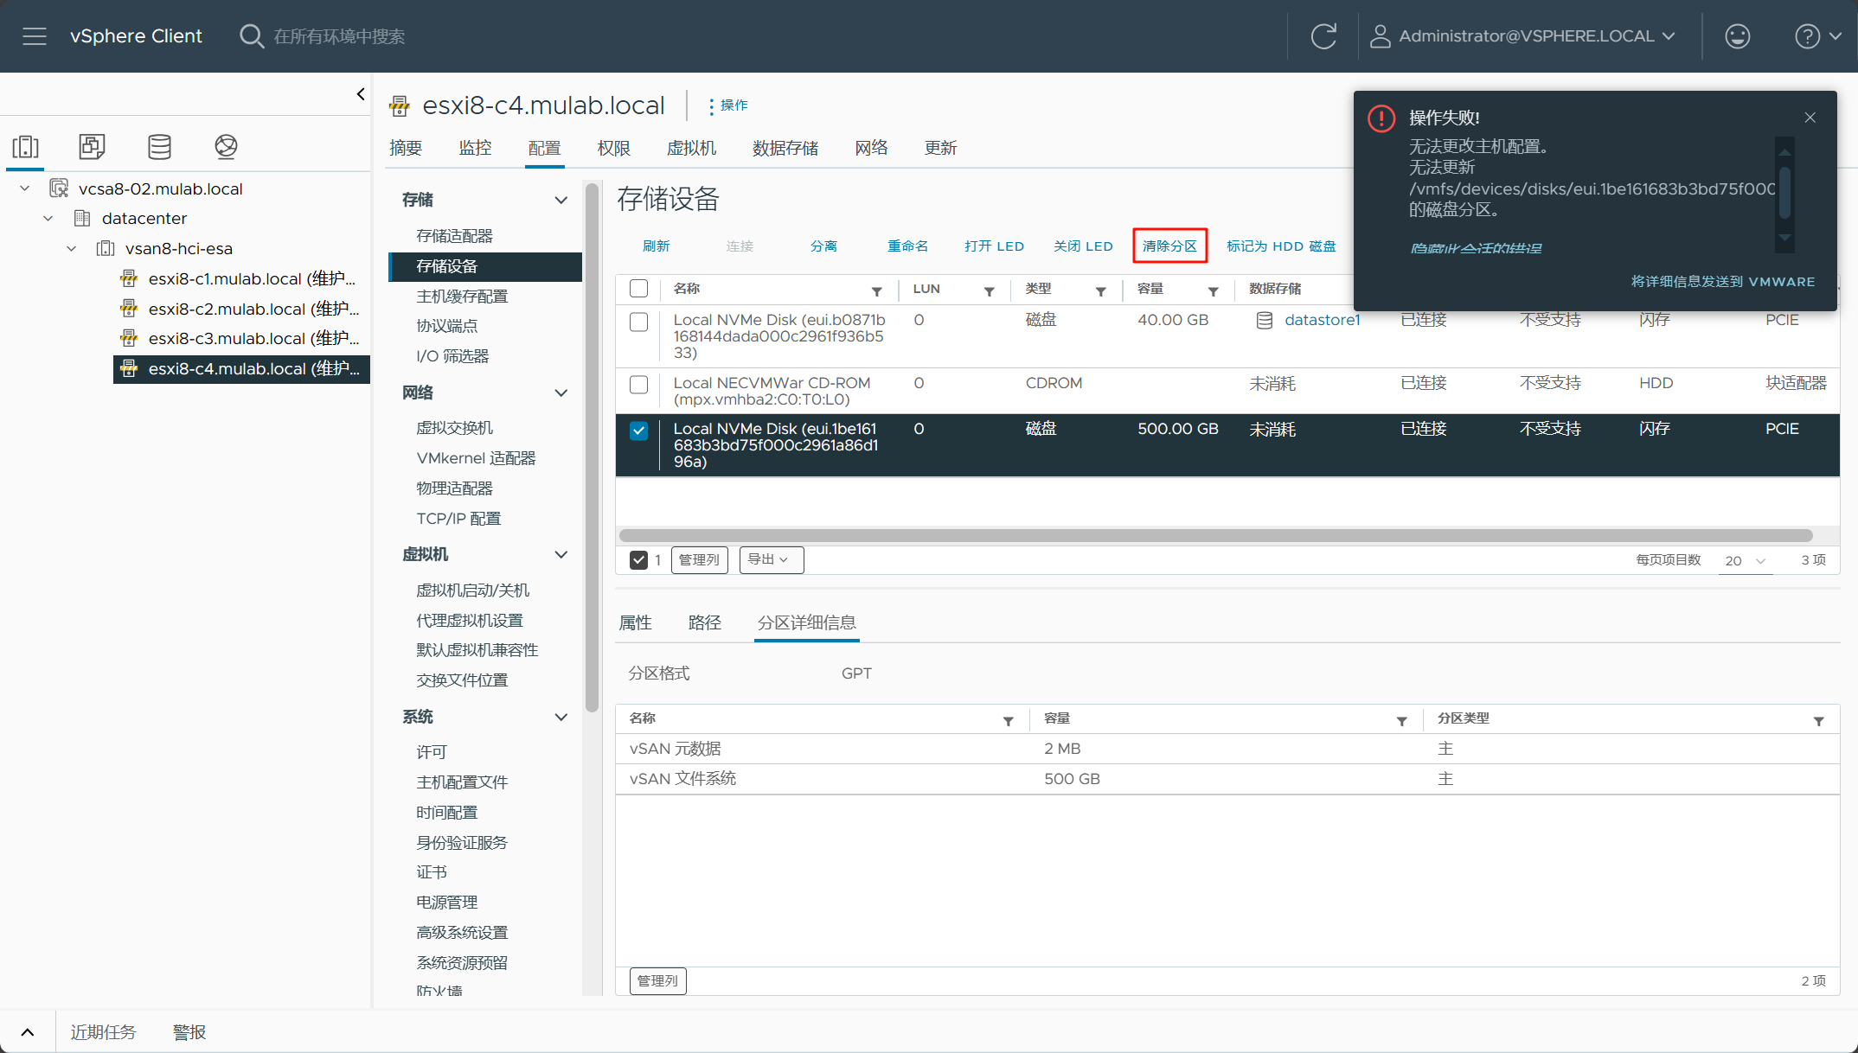Filter the 容量 column in devices table
1858x1053 pixels.
pyautogui.click(x=1213, y=291)
